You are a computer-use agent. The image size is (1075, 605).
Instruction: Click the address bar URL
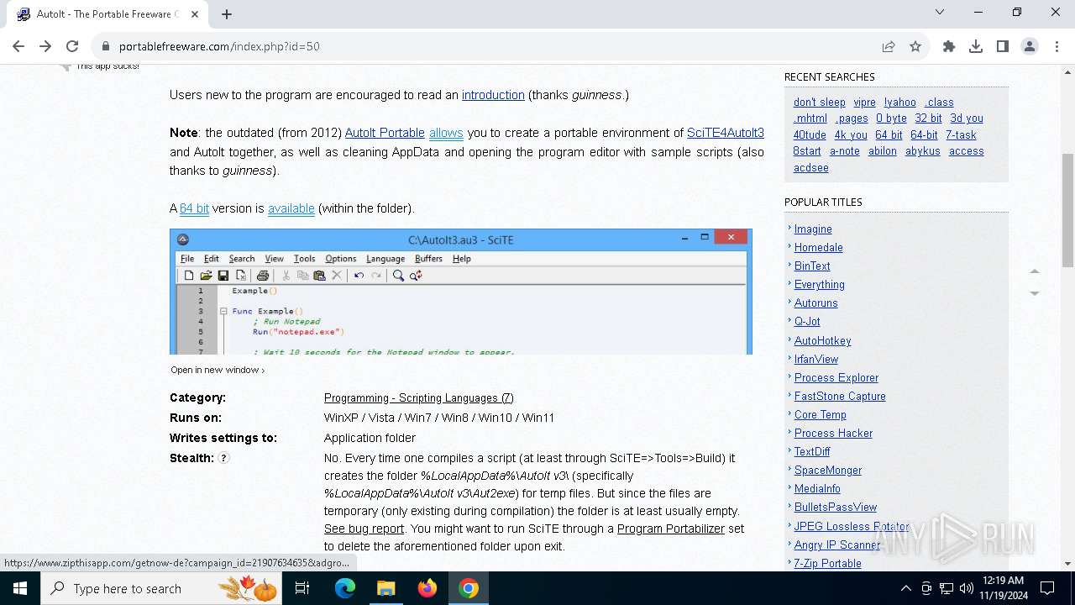click(x=219, y=46)
